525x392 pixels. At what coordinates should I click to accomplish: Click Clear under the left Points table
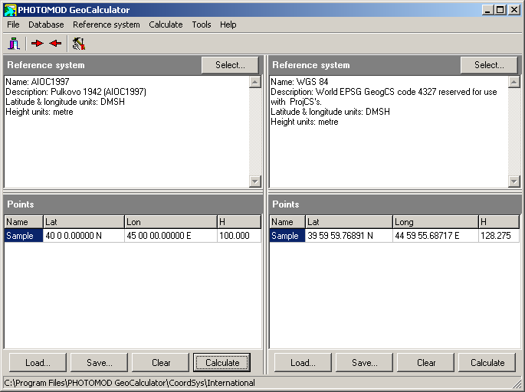(161, 363)
